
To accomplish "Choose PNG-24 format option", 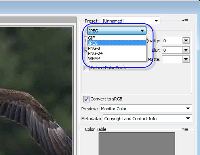I will (x=117, y=53).
